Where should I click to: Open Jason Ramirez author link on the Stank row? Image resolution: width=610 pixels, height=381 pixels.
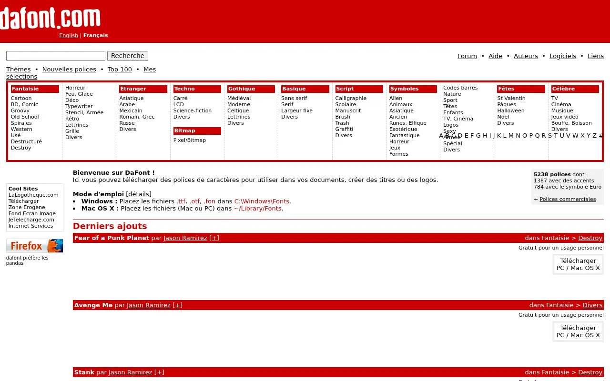pos(131,372)
